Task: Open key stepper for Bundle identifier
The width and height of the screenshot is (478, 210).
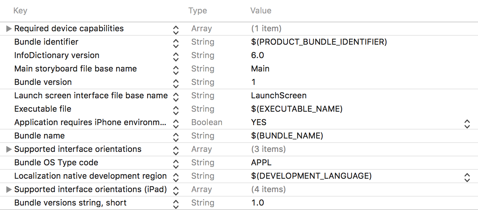Action: click(x=176, y=42)
